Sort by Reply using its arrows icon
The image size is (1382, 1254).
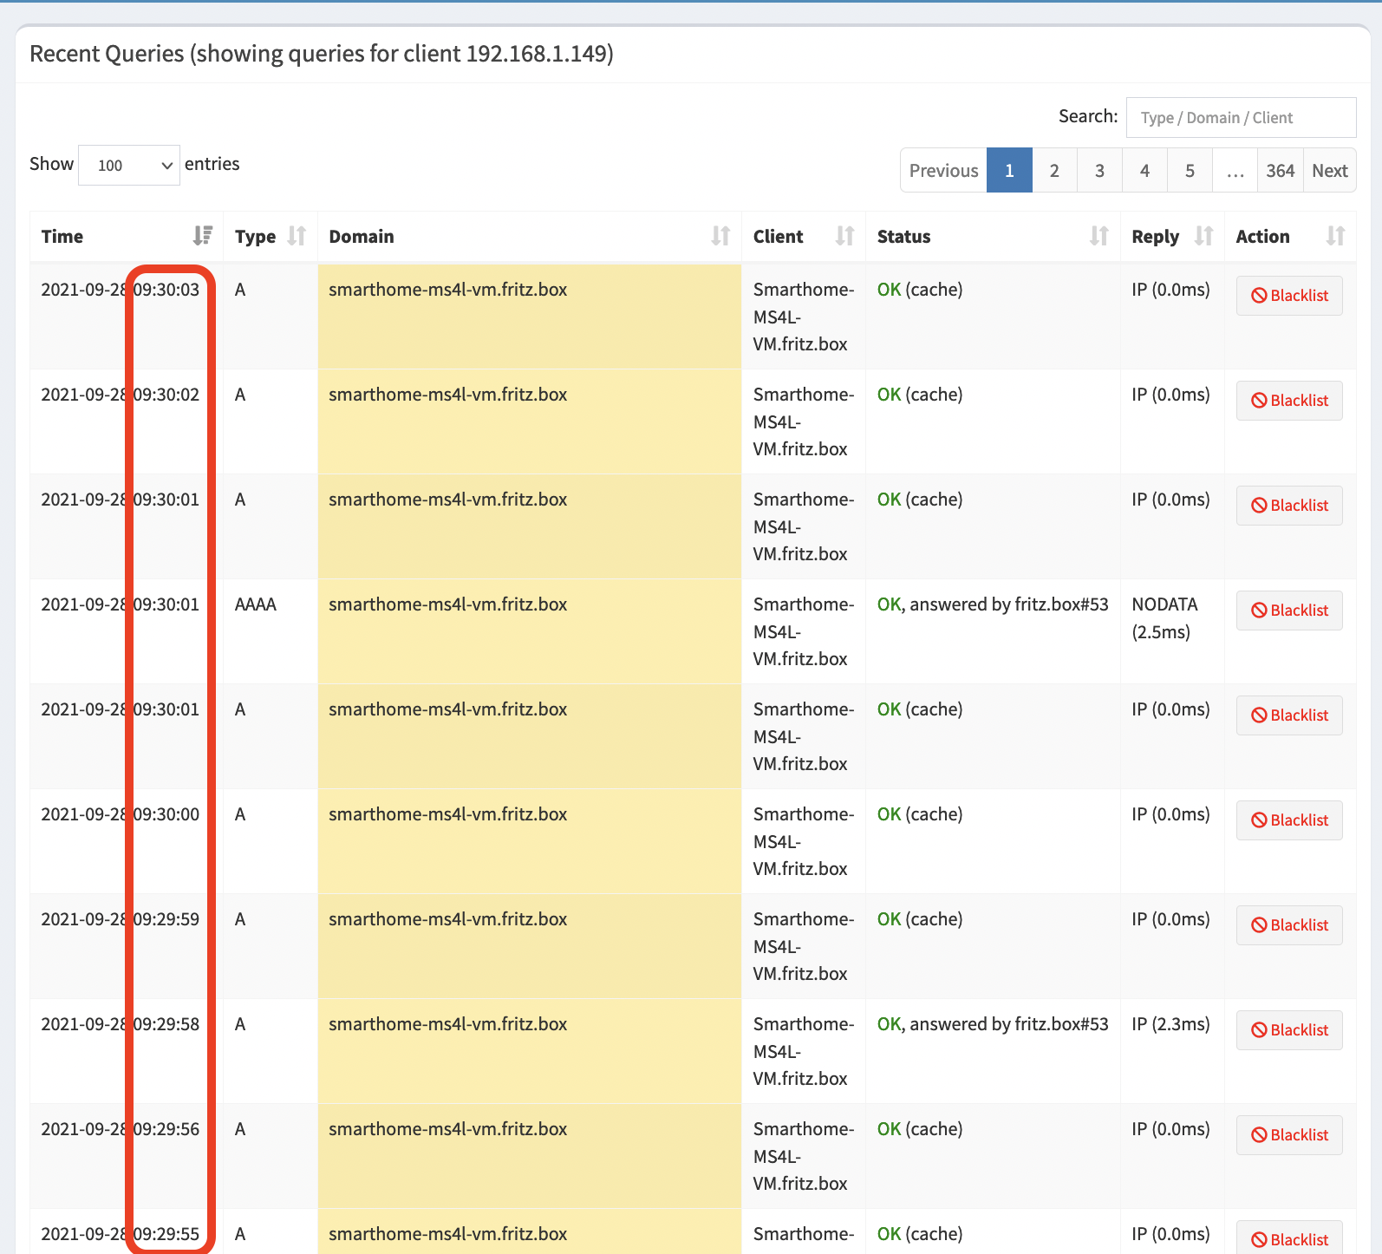[x=1203, y=236]
